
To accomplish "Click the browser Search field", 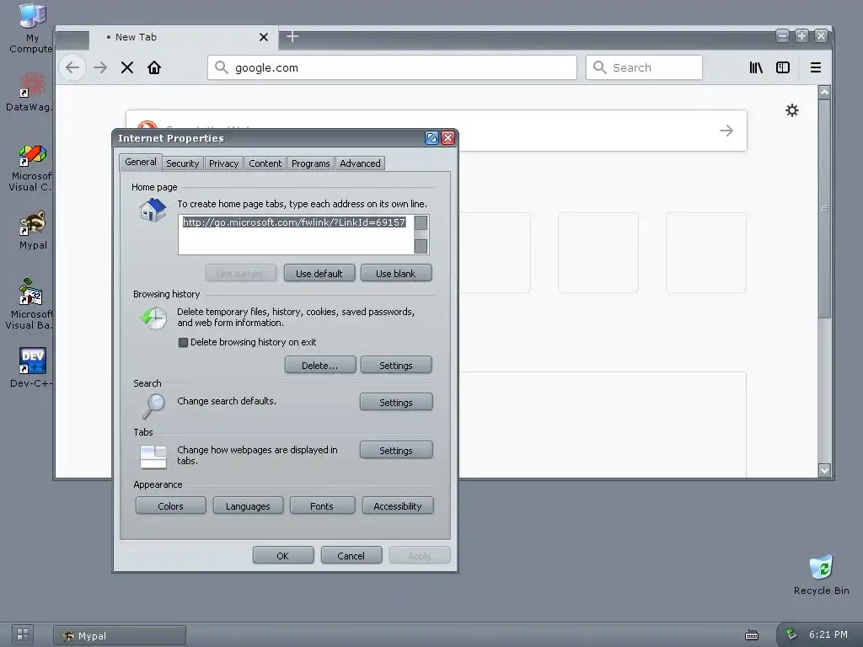I will (x=644, y=67).
